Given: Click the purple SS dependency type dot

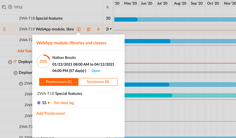Looking at the screenshot, I should point(39,103).
